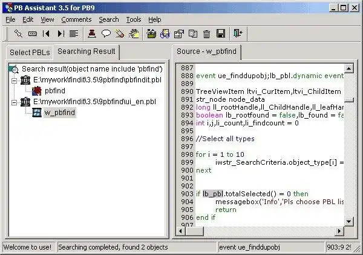This screenshot has width=363, height=255.
Task: Click 'next' on line 900
Action: [204, 170]
